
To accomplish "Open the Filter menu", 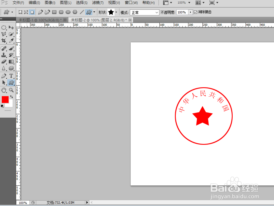I will (x=98, y=3).
